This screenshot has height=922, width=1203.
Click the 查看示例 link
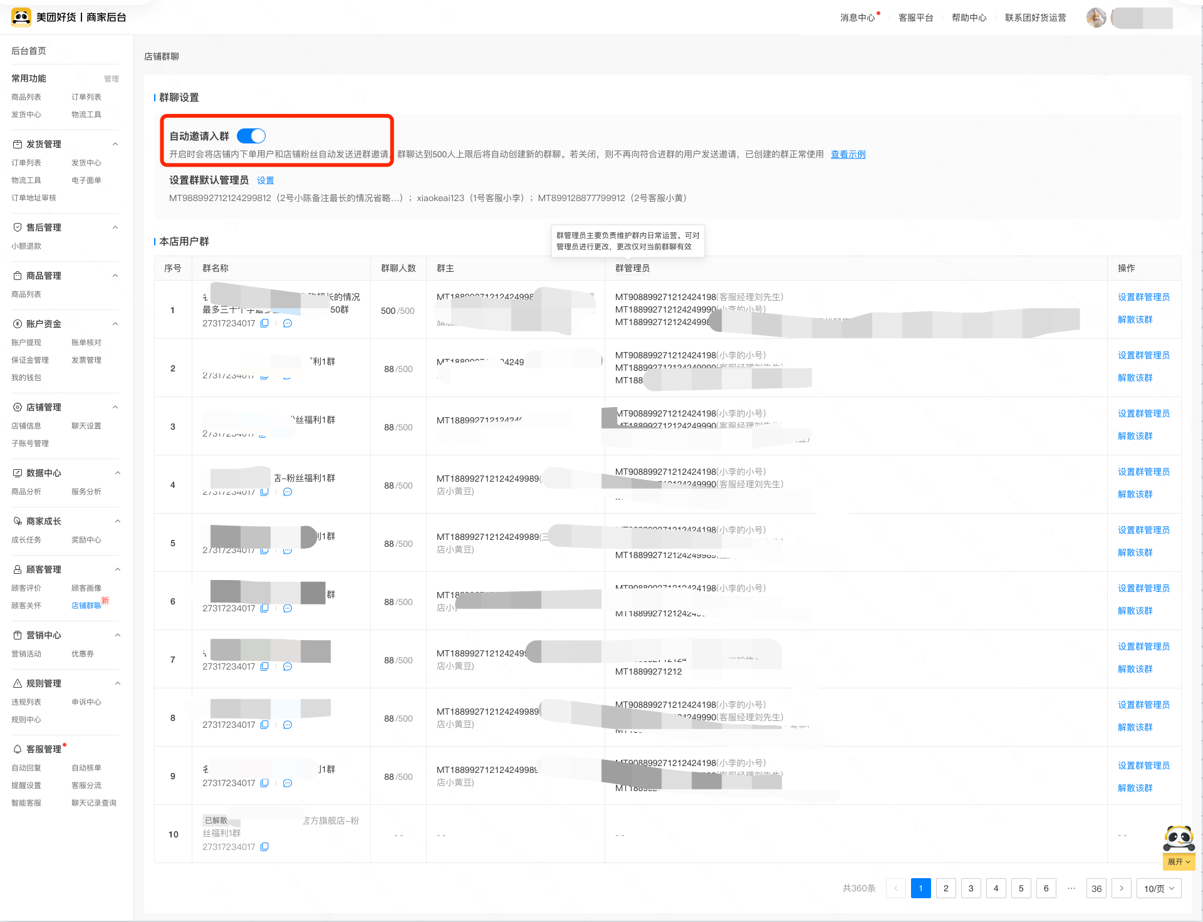click(848, 154)
